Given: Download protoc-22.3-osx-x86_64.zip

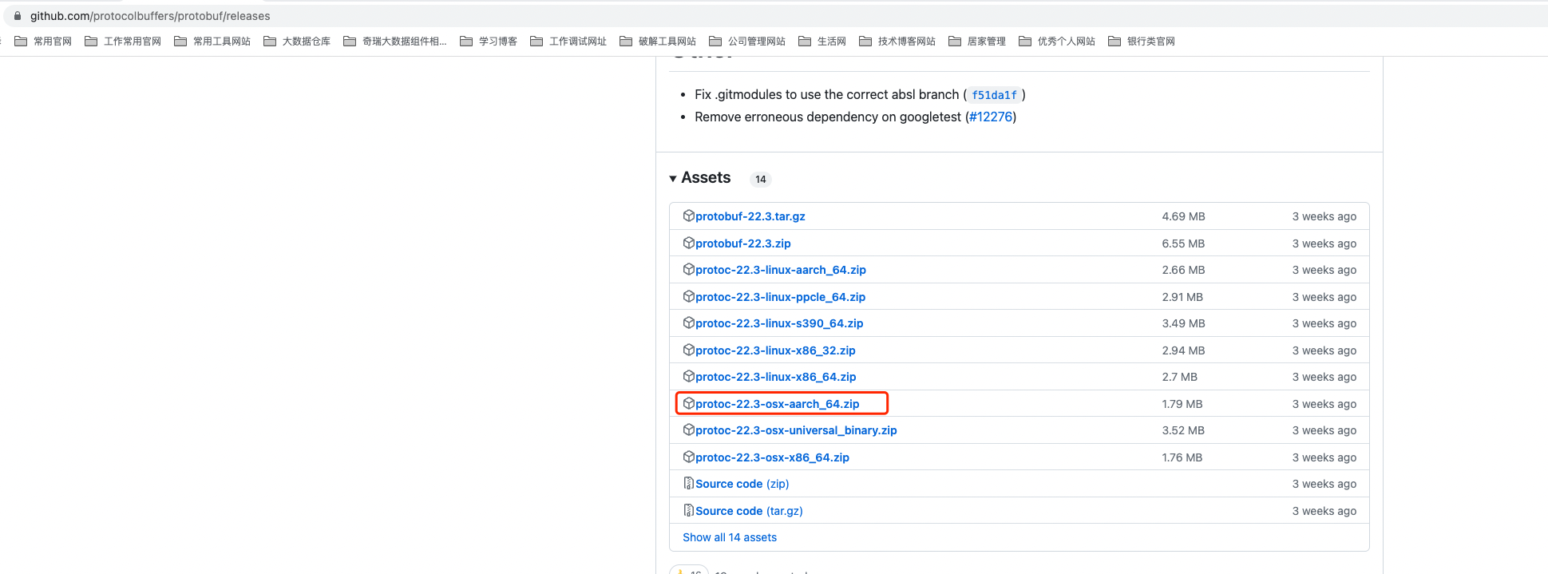Looking at the screenshot, I should tap(771, 457).
